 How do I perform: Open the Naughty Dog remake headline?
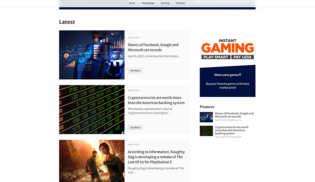click(x=156, y=157)
